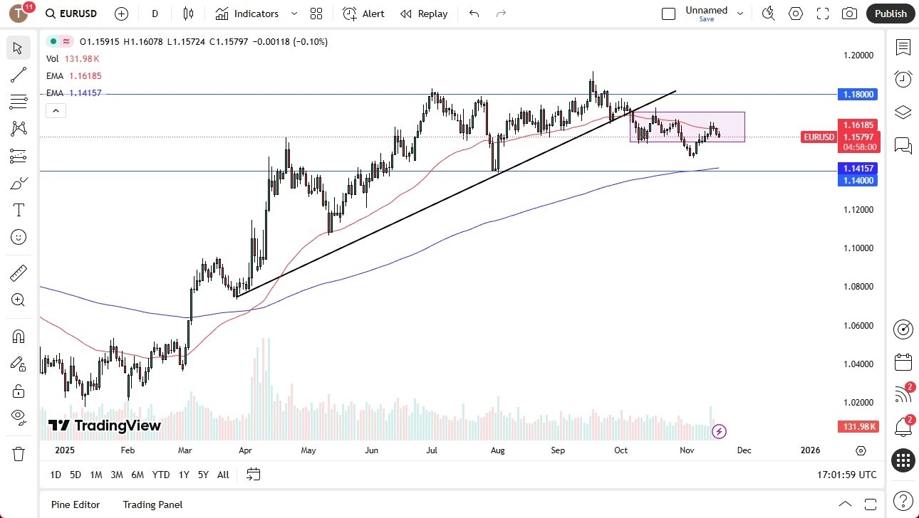Image resolution: width=919 pixels, height=518 pixels.
Task: Lock all drawings on the chart
Action: tap(18, 391)
